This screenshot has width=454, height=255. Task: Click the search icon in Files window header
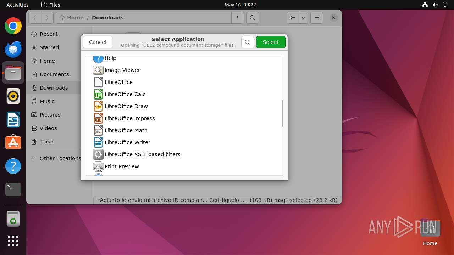(x=253, y=18)
